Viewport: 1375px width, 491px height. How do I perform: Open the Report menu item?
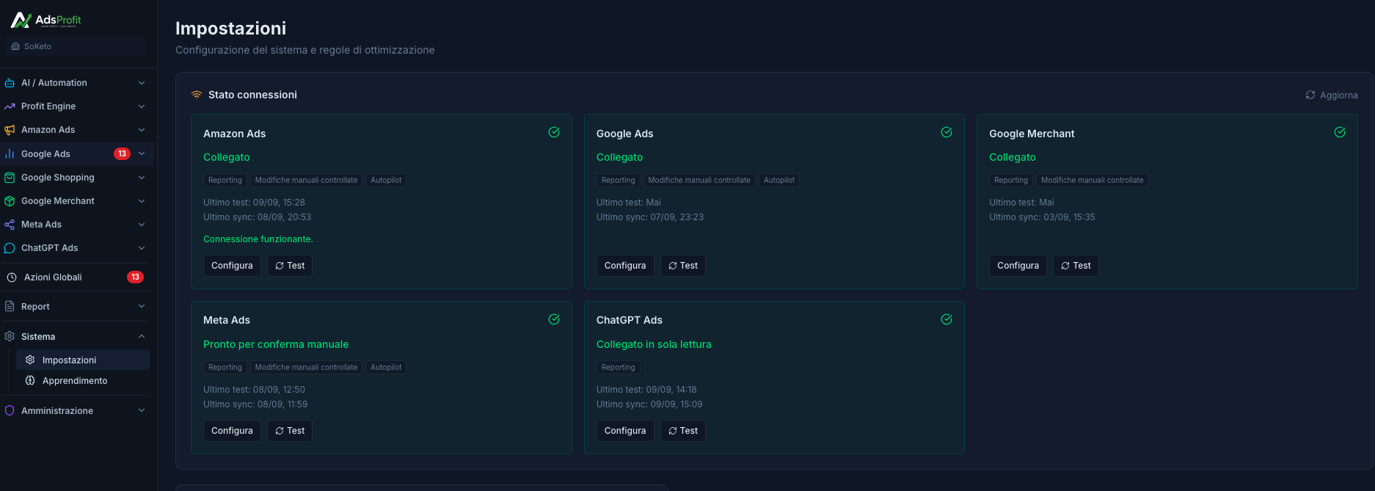click(75, 307)
